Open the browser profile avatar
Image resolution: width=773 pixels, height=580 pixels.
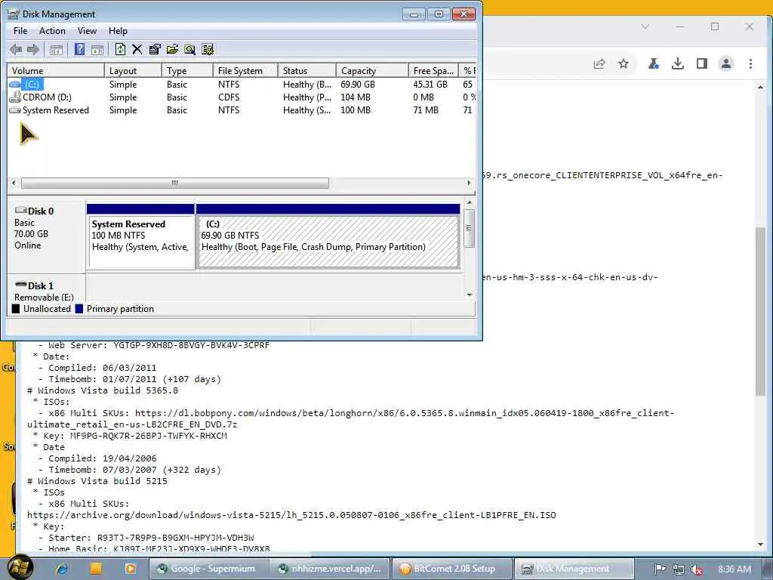(726, 63)
